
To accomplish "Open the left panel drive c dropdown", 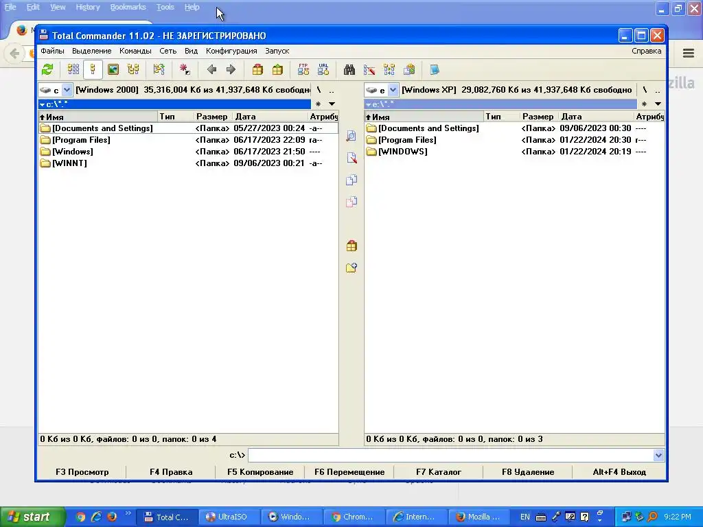I will 67,90.
